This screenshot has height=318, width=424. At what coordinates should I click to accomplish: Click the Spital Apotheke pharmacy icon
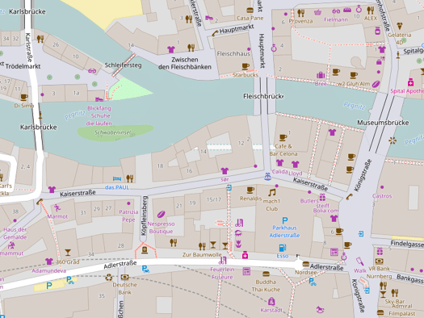[x=411, y=82]
